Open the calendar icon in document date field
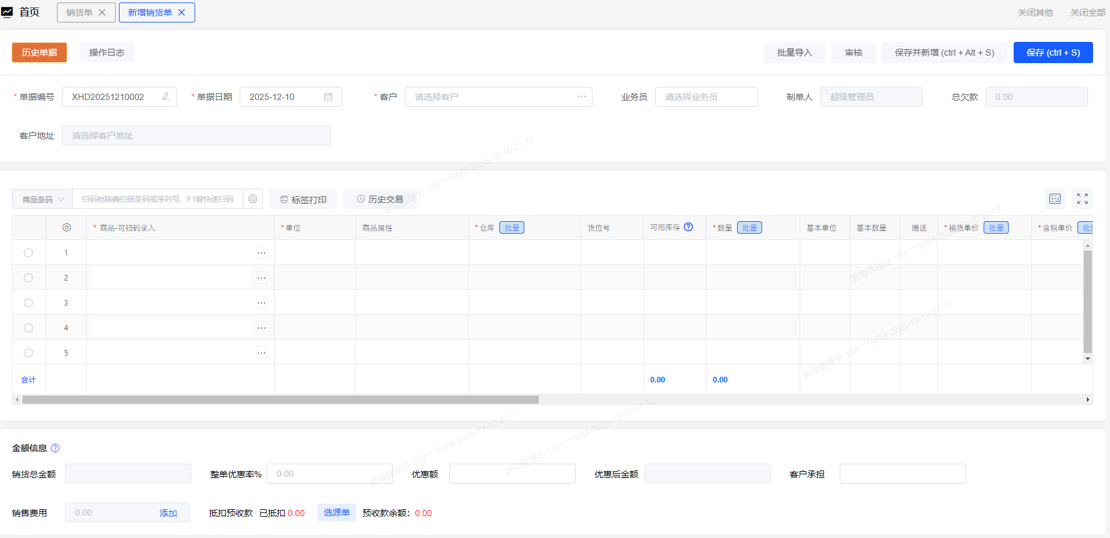The image size is (1110, 538). pos(328,97)
